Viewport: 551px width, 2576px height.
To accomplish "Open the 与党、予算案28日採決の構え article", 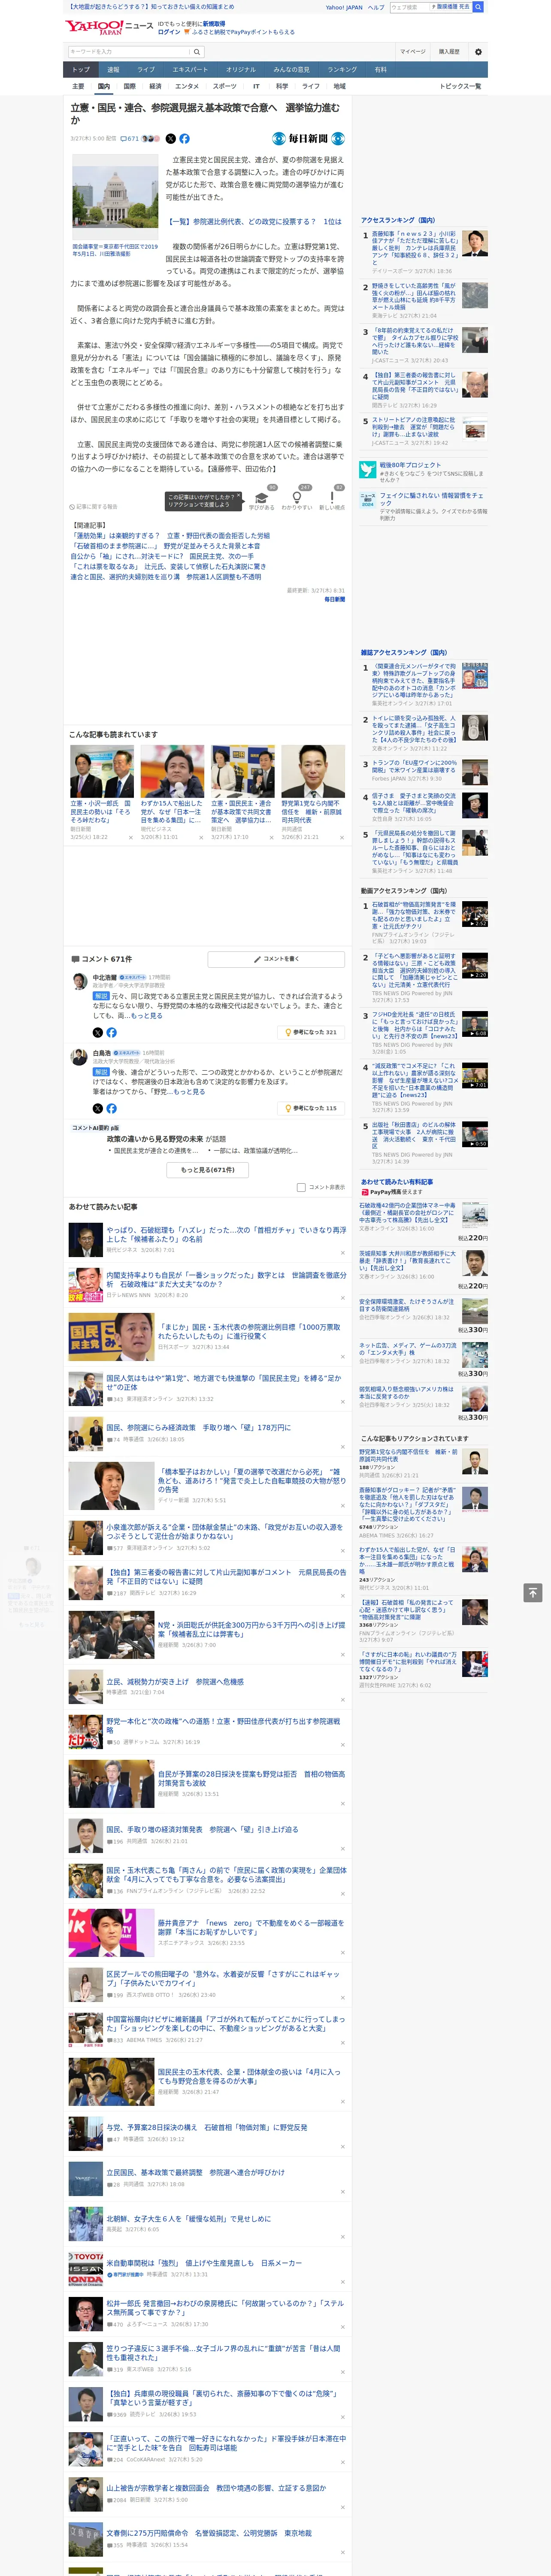I will [207, 2128].
